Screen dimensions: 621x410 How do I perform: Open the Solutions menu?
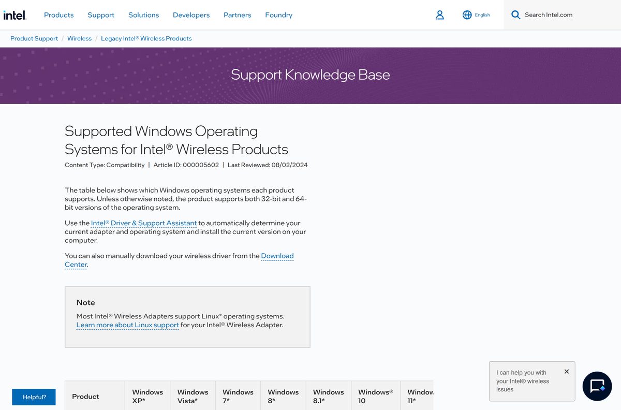144,15
